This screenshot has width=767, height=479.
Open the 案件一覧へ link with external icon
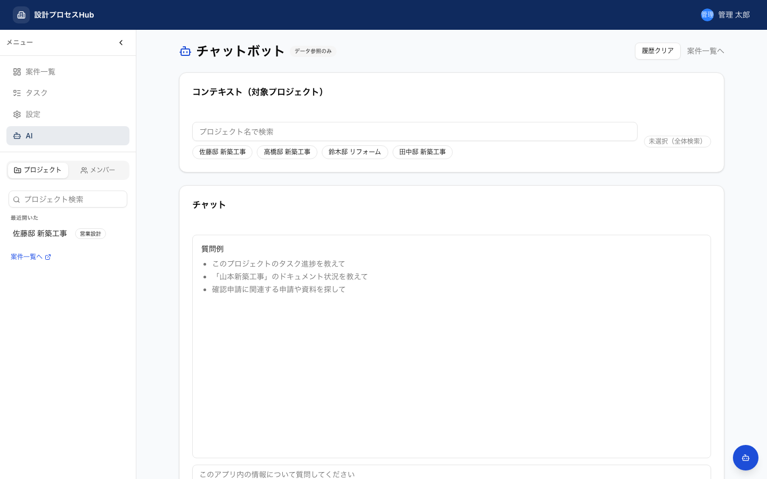(x=30, y=257)
